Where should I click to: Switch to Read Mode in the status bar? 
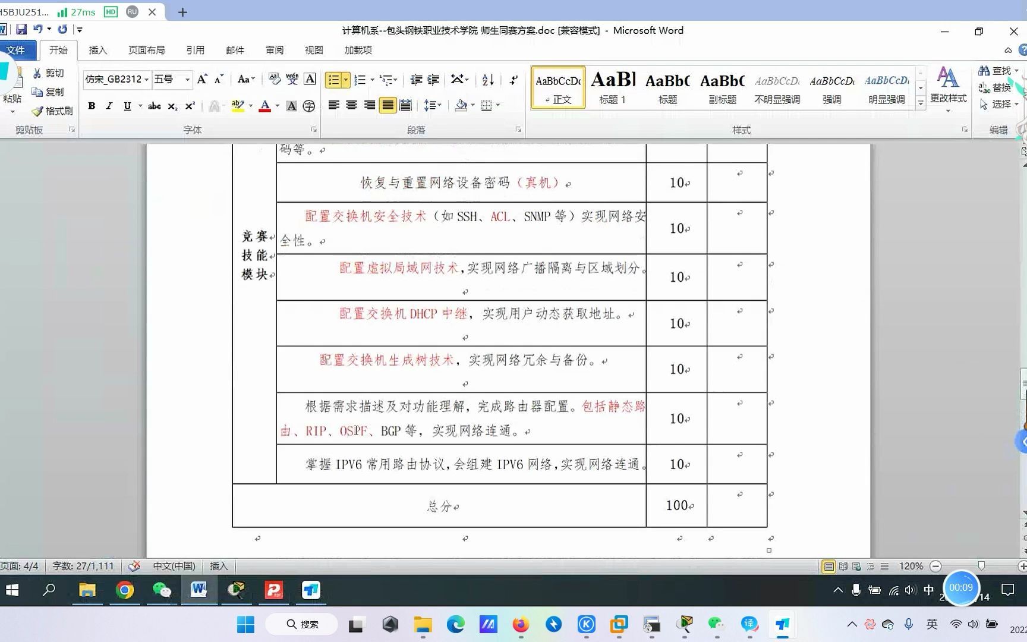tap(843, 566)
